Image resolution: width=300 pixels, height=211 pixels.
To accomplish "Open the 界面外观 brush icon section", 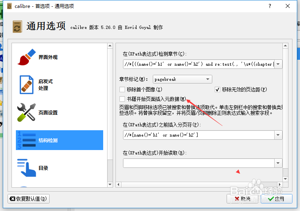I will [x=27, y=57].
